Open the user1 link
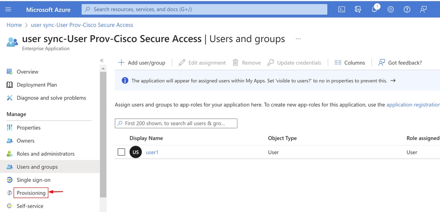 [152, 152]
